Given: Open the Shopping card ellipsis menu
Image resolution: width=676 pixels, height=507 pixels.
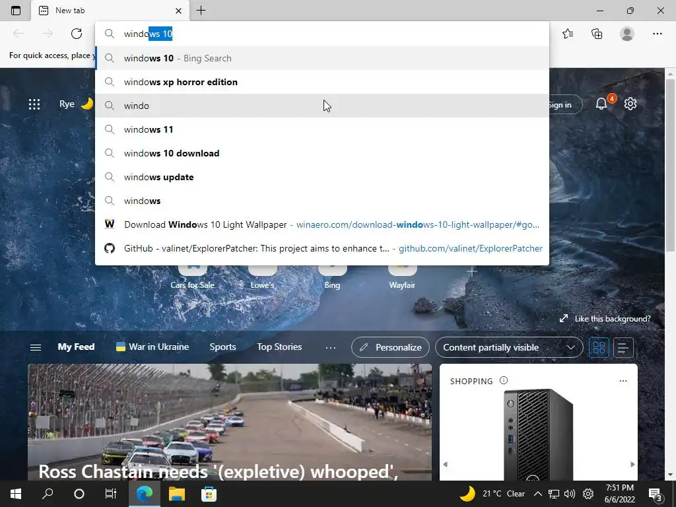Looking at the screenshot, I should [x=623, y=381].
